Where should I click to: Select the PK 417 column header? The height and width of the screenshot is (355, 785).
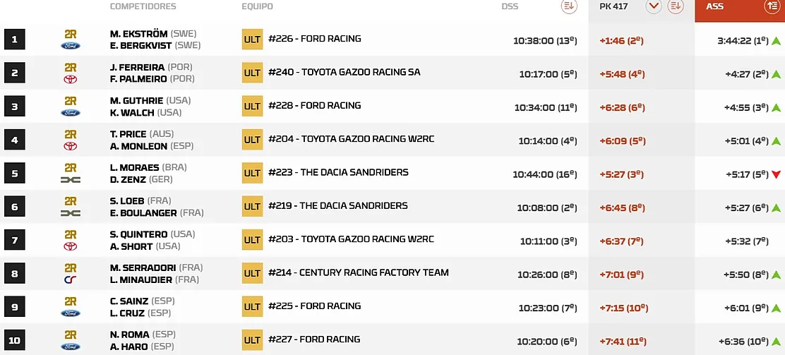pos(613,6)
